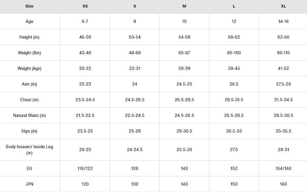307x192 pixels.
Task: Select the XL size column header
Action: pyautogui.click(x=283, y=6)
